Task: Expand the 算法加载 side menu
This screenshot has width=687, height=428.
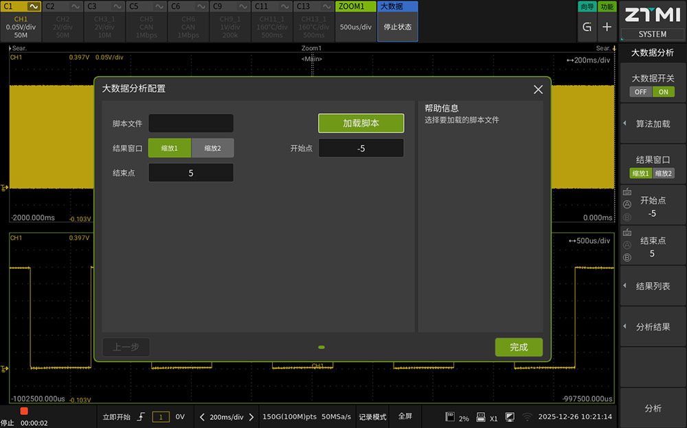Action: click(x=653, y=124)
